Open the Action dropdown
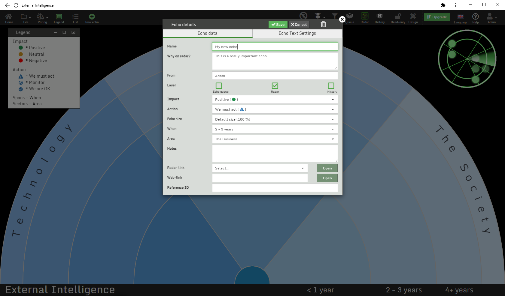This screenshot has height=296, width=505. [275, 109]
